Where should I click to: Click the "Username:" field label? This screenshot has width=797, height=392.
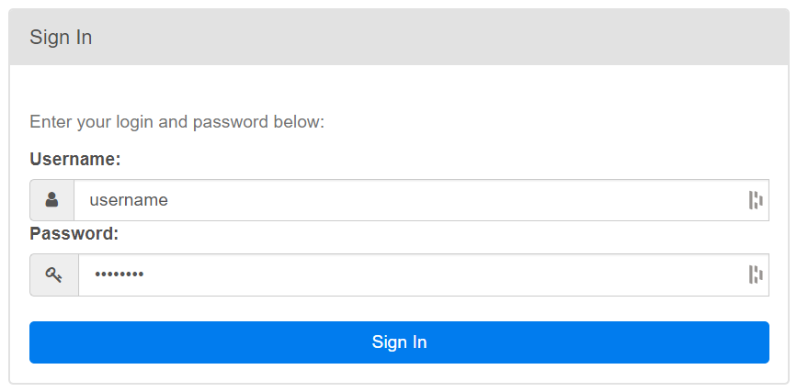75,160
